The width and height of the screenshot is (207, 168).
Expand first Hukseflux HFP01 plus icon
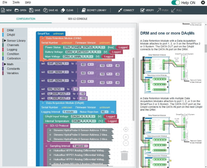[50, 151]
